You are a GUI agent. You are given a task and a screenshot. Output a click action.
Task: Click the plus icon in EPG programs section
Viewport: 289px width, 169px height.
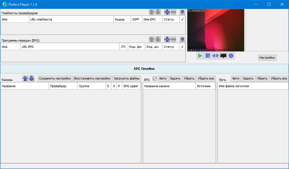coord(167,39)
